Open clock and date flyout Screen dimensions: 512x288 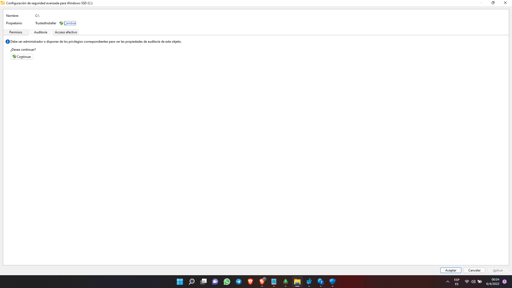pos(493,282)
